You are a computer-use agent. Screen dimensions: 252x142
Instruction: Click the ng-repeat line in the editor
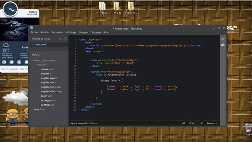[x=115, y=63]
